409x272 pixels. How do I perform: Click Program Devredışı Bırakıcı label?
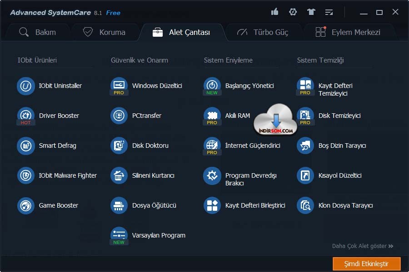[251, 180]
